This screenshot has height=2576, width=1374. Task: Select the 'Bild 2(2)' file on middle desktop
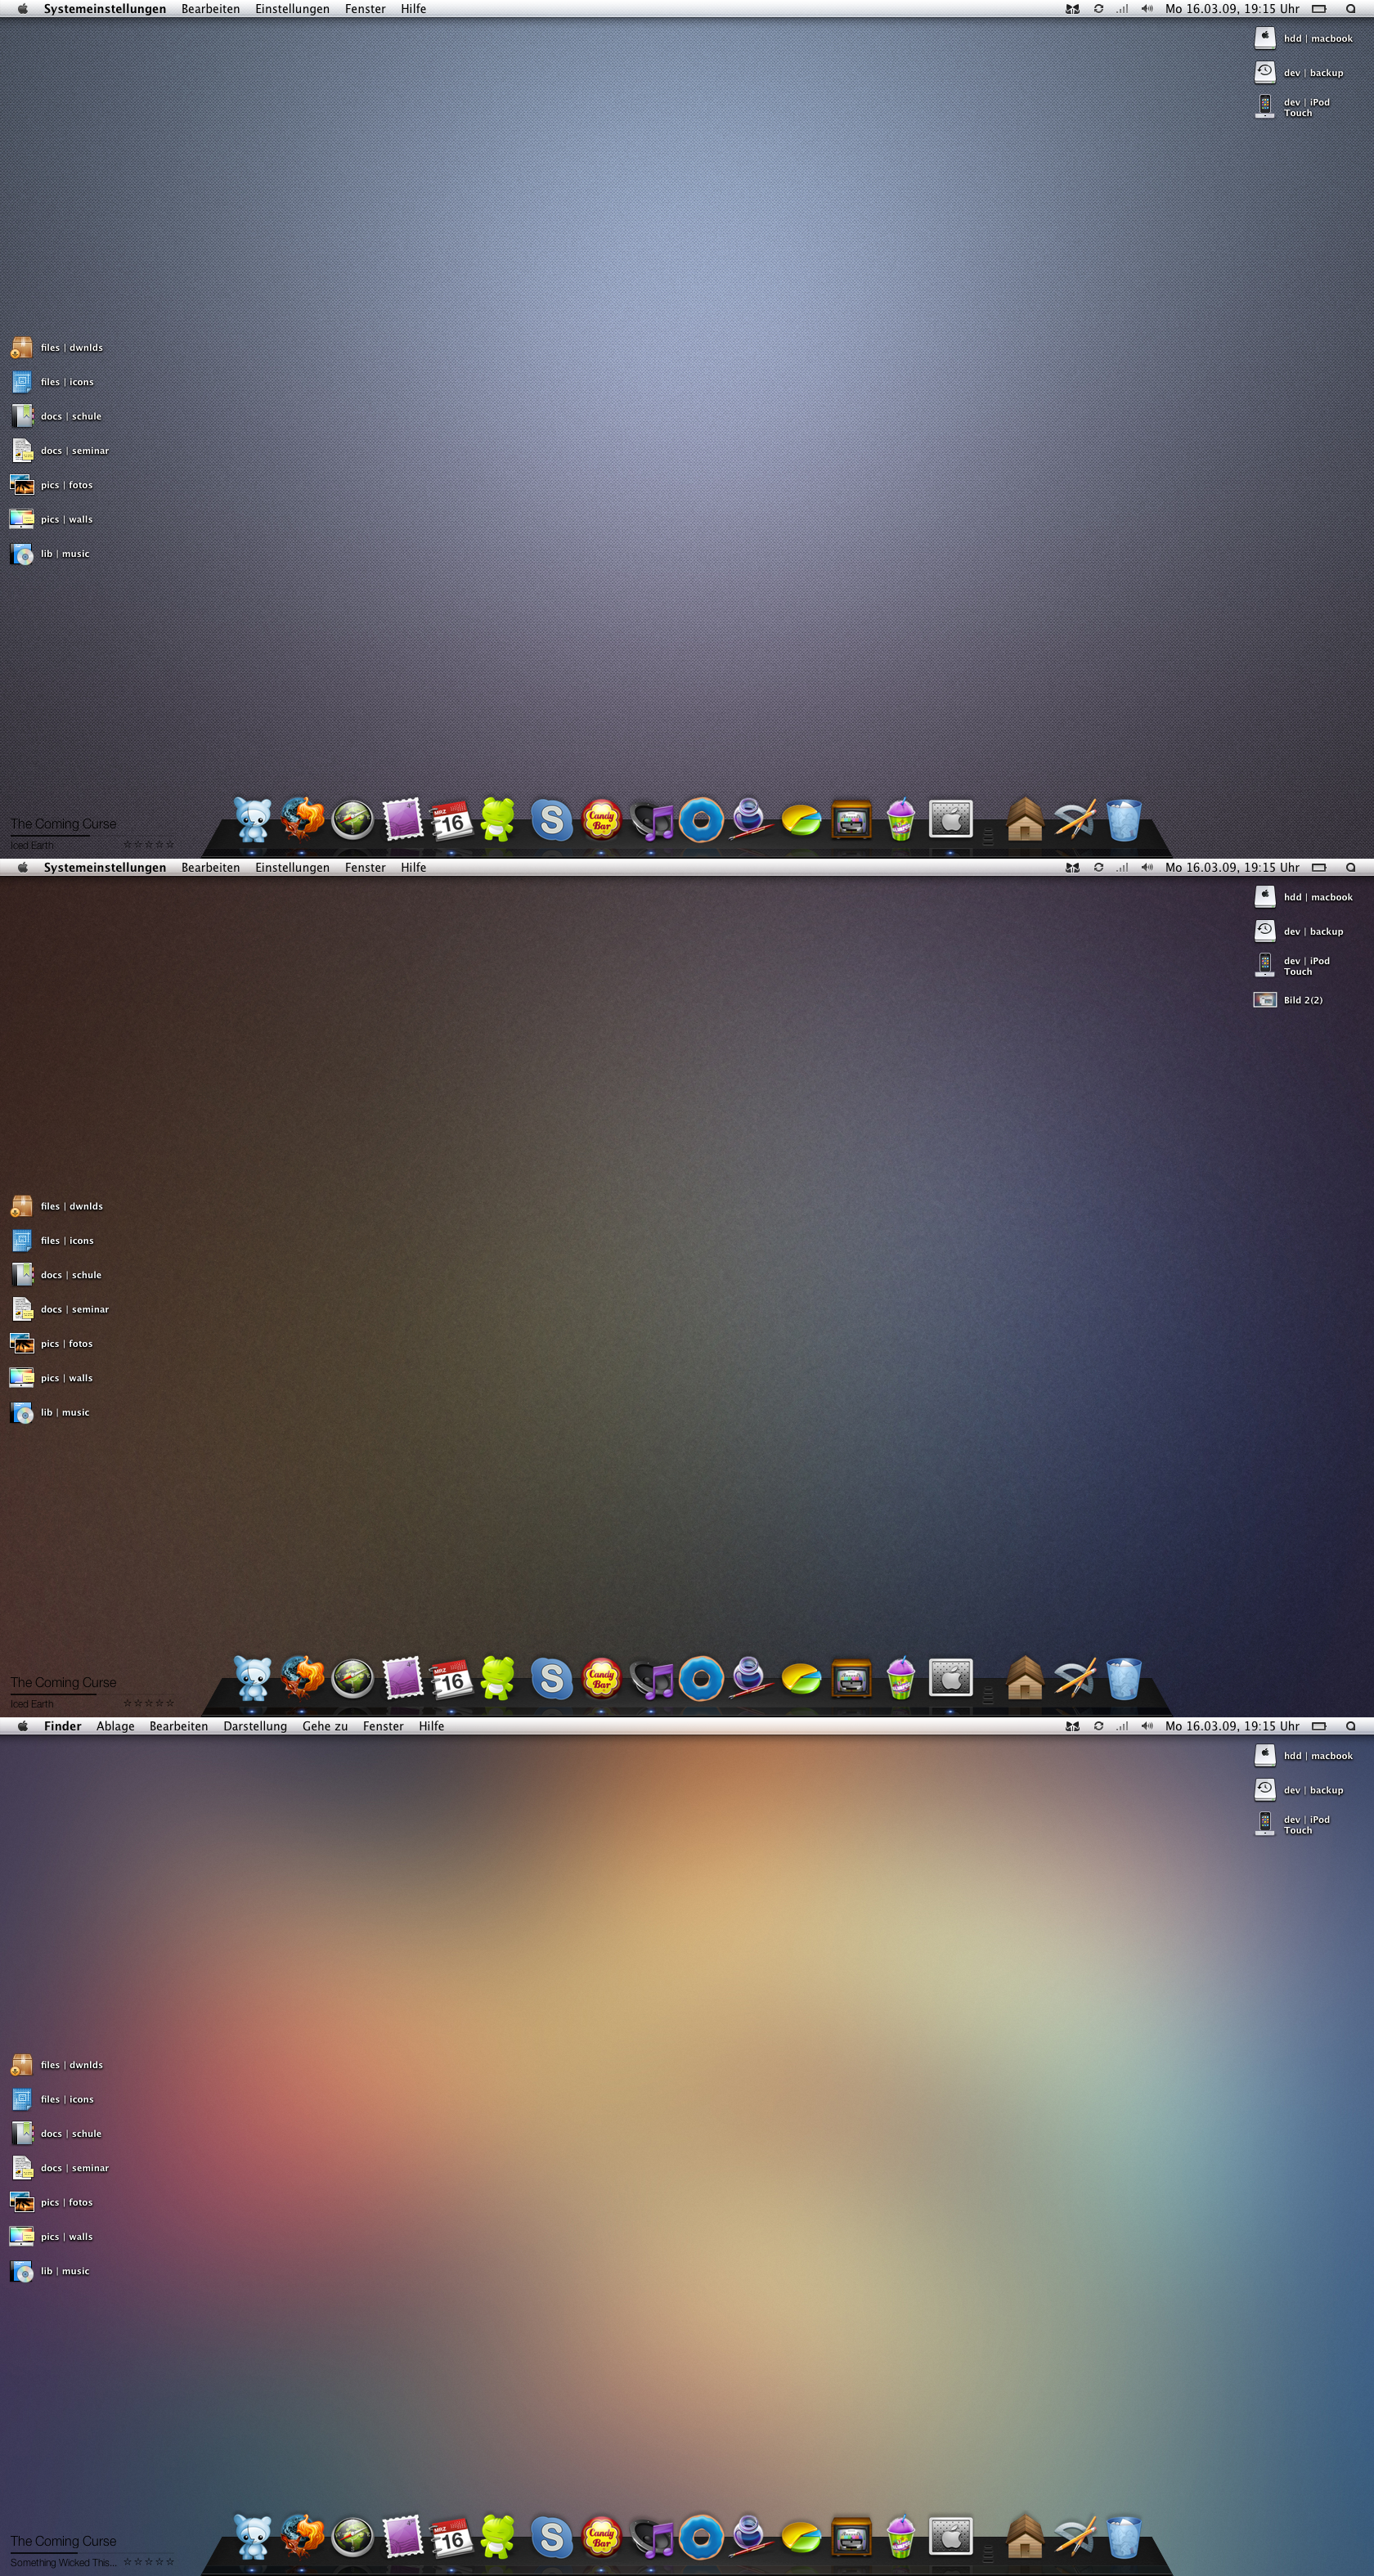[1288, 1000]
